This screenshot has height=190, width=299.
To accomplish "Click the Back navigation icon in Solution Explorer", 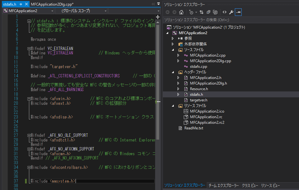I will pyautogui.click(x=168, y=12).
